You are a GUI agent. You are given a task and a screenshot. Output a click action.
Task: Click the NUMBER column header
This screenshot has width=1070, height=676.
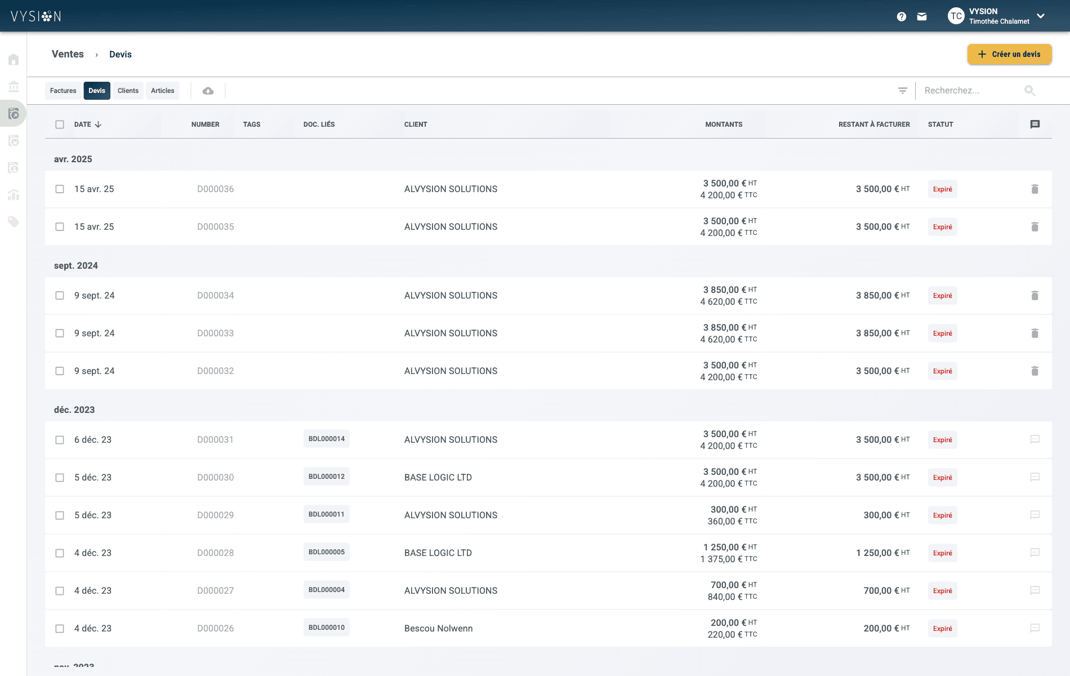(x=206, y=124)
